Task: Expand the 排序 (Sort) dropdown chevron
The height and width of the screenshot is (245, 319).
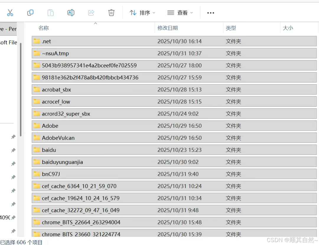Action: [153, 13]
